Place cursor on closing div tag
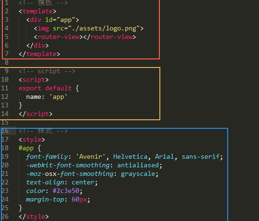259x221 pixels. pos(37,46)
